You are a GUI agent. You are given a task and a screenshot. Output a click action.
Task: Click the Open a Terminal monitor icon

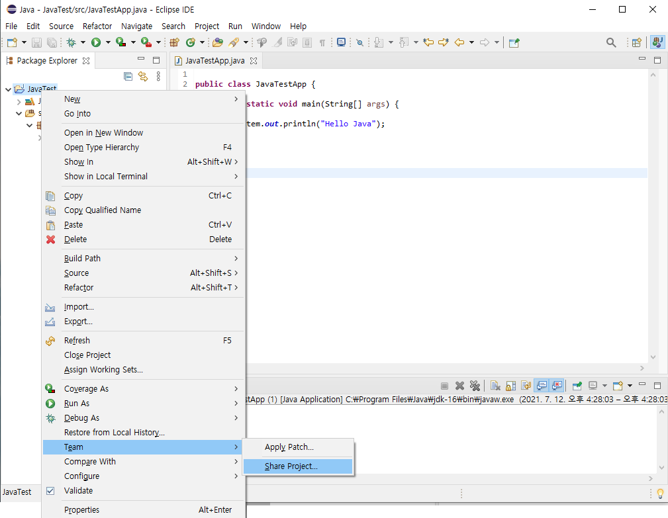(x=341, y=42)
